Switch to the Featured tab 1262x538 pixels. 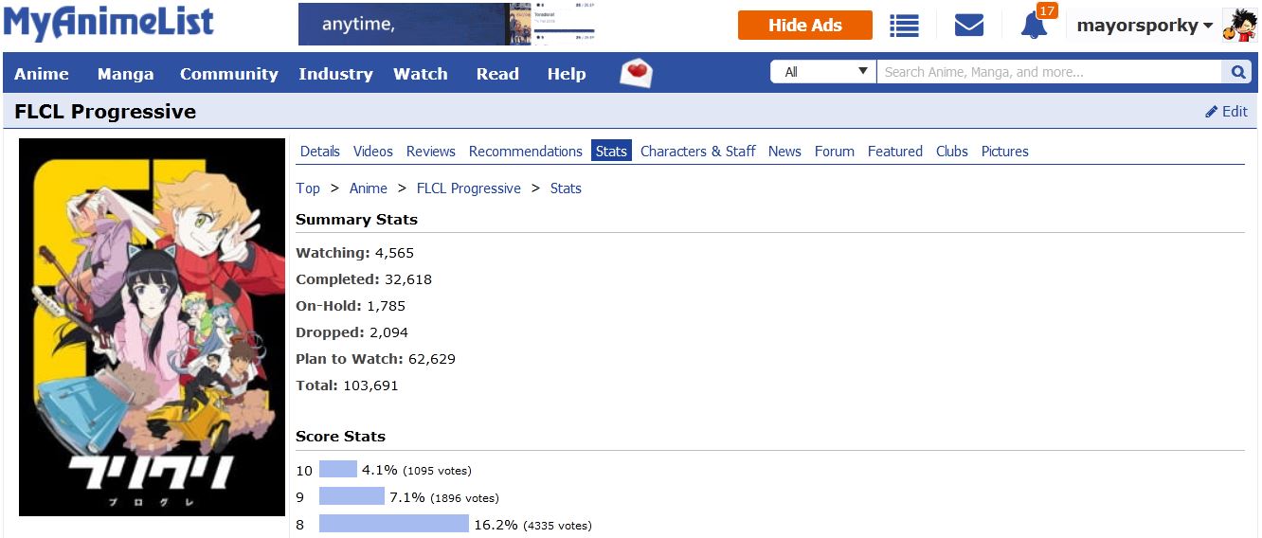pos(895,152)
